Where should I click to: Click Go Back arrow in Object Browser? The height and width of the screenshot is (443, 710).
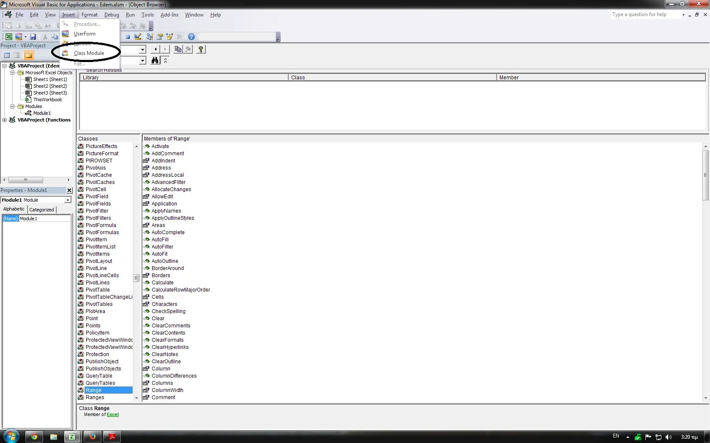156,49
